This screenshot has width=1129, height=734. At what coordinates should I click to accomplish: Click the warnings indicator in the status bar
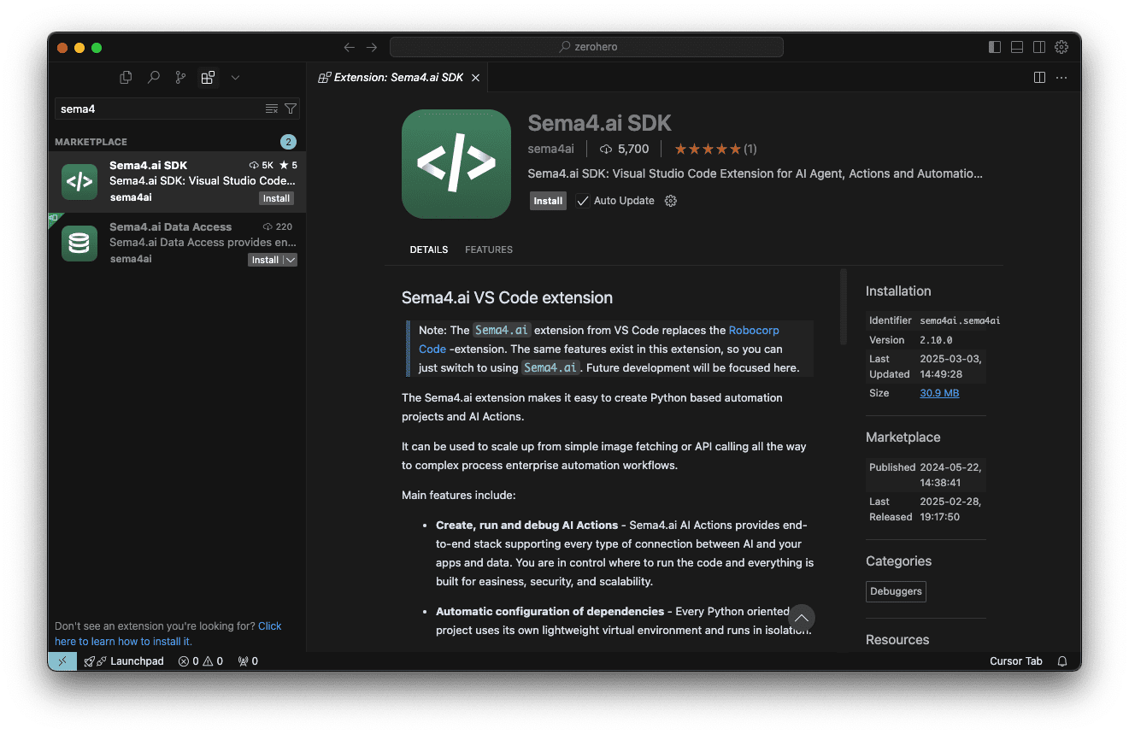(x=211, y=661)
